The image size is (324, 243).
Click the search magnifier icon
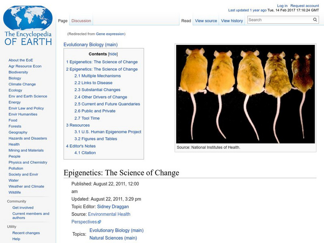click(315, 20)
